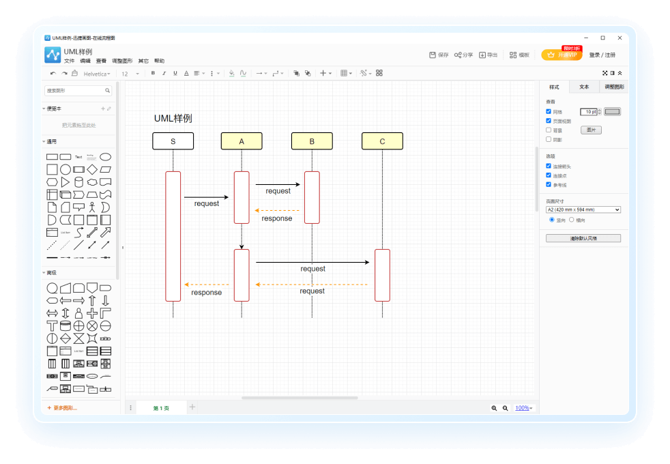Enable the shadow (阴影) checkbox

[549, 139]
